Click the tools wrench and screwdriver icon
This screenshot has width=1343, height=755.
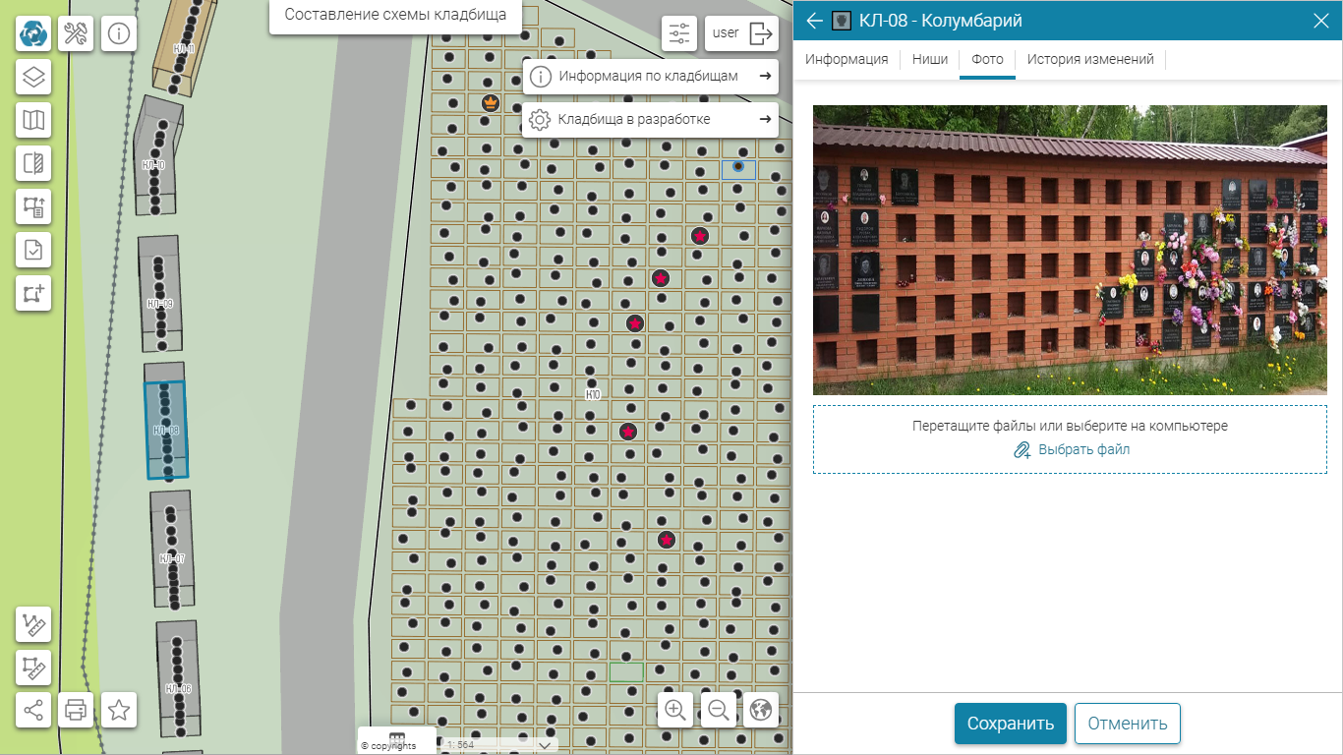(76, 34)
